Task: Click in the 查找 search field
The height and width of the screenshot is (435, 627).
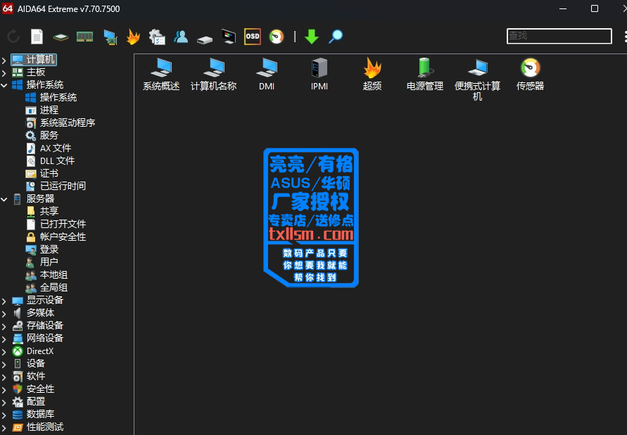Action: tap(559, 36)
